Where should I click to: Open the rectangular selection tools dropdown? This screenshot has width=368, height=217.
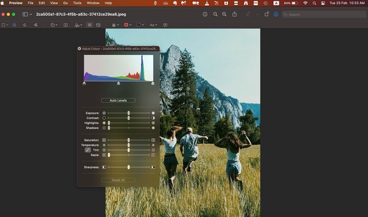click(5, 25)
